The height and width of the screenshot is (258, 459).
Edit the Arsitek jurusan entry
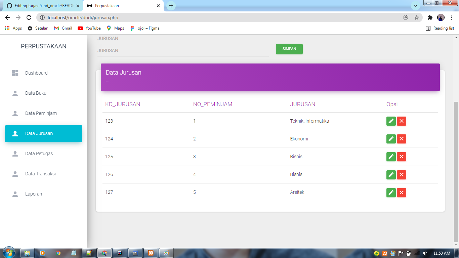391,192
